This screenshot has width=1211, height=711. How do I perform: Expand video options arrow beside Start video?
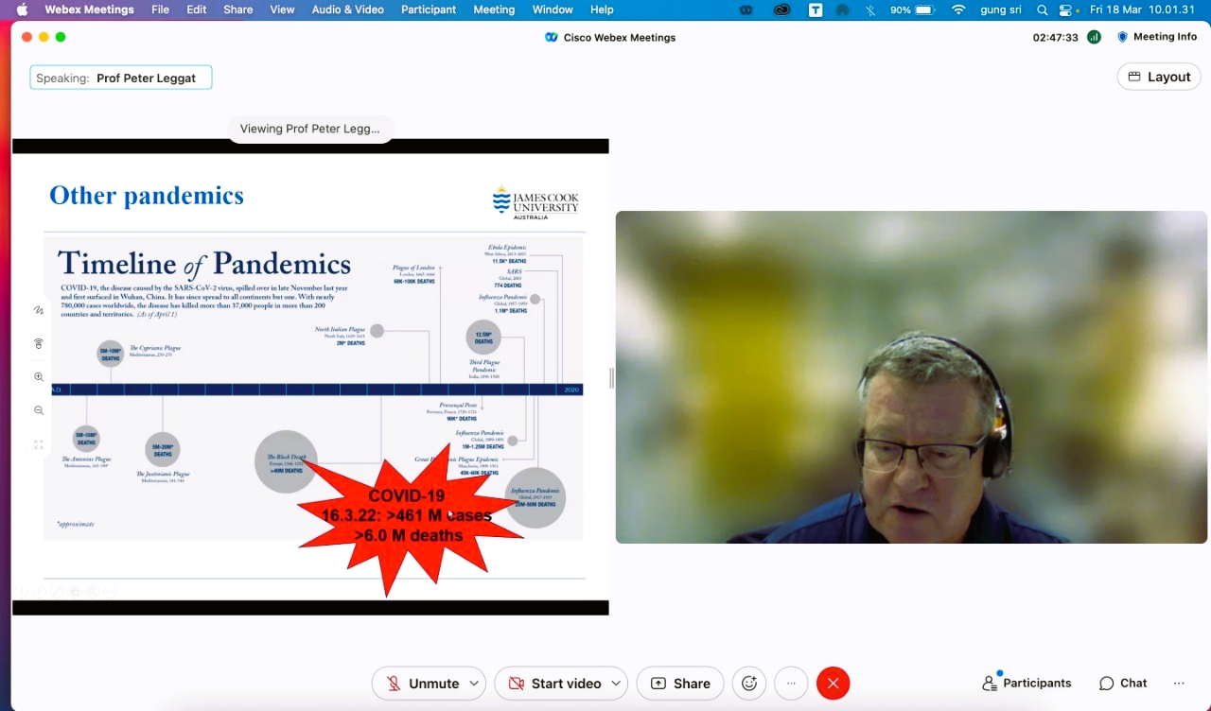pos(616,684)
